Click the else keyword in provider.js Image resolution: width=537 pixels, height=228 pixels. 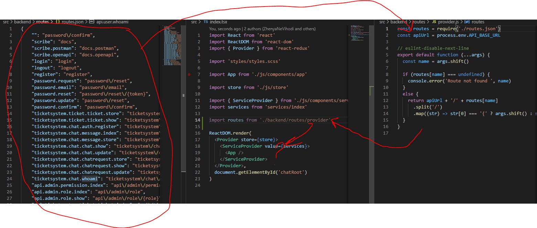click(x=408, y=94)
